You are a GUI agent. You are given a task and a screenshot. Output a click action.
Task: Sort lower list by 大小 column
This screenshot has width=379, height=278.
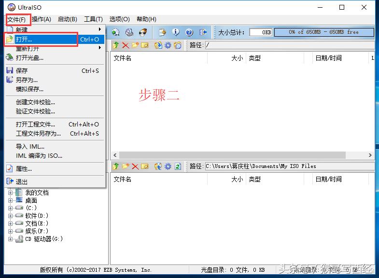(226, 179)
